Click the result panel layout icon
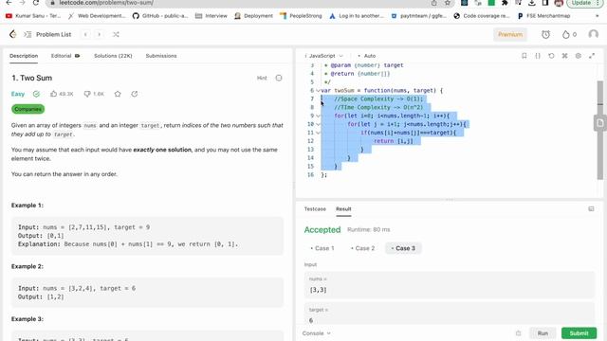 [591, 208]
